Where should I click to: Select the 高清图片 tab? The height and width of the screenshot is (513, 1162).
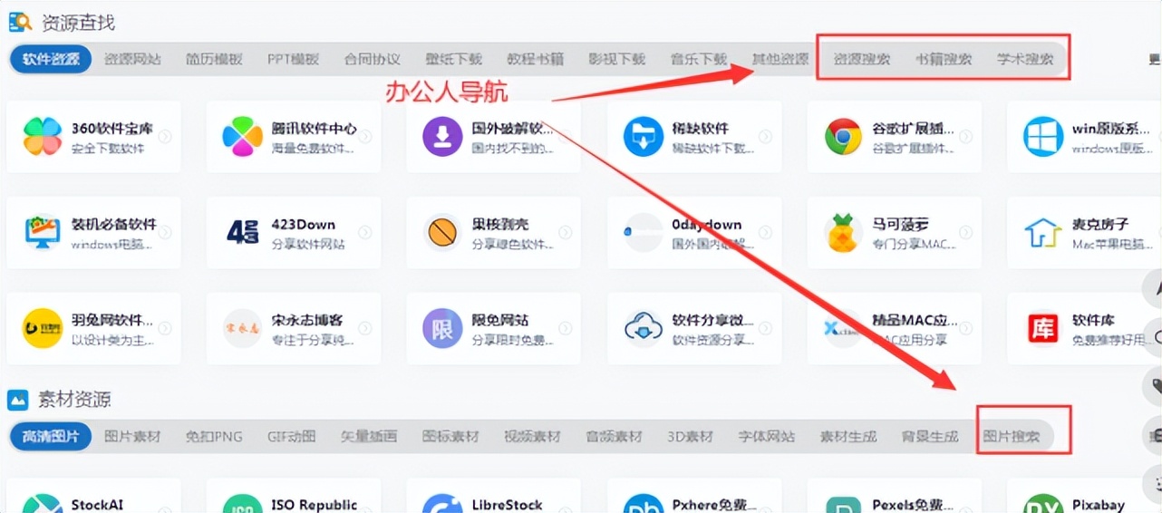click(51, 436)
